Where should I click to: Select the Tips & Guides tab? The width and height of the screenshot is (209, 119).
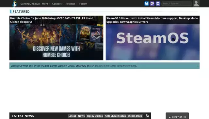[95, 116]
